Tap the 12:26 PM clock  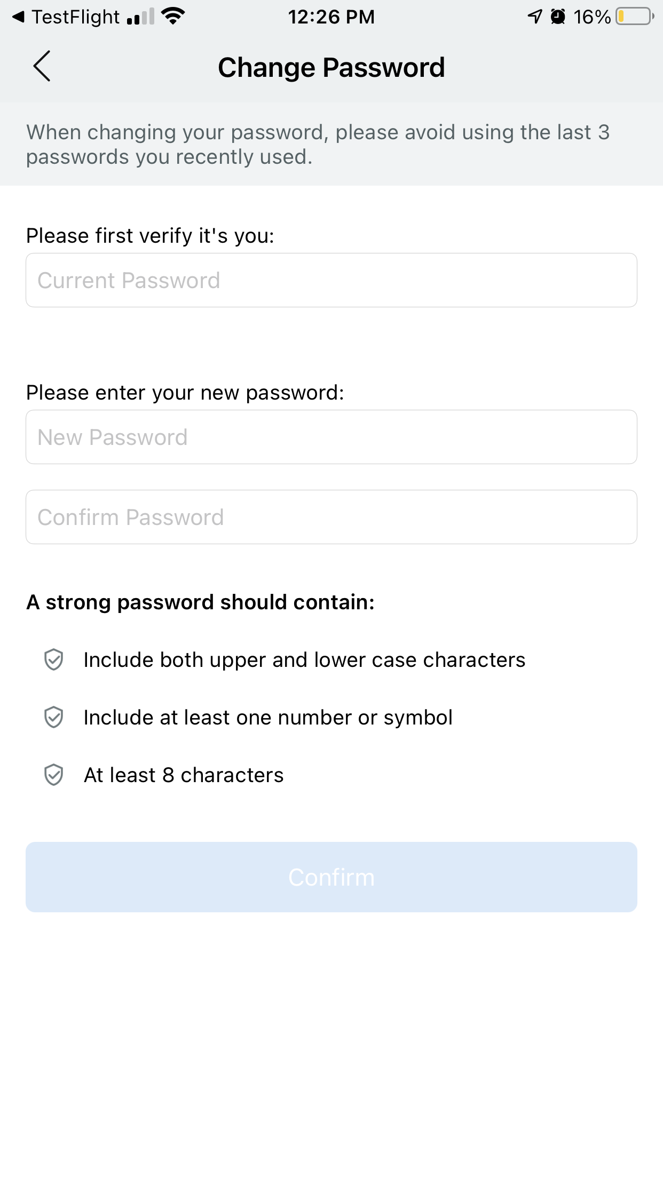331,17
